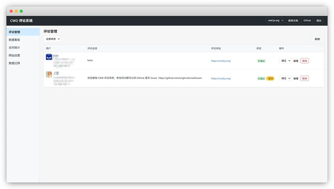Click the red close window button
334x189 pixels.
pos(11,11)
